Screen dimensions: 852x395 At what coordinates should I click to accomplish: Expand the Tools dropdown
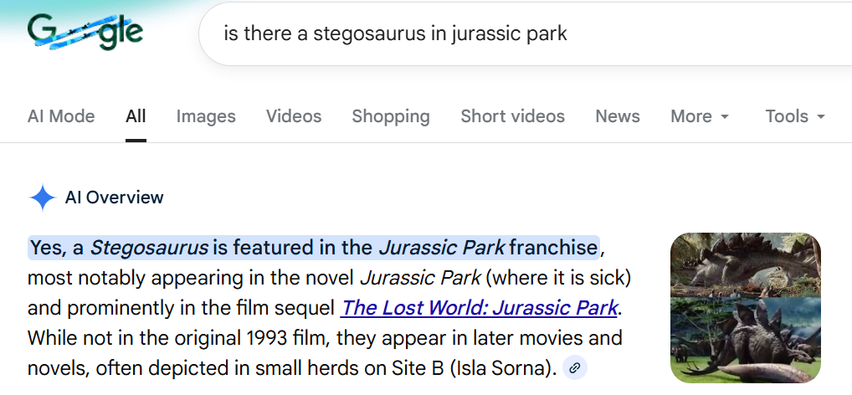pos(795,116)
